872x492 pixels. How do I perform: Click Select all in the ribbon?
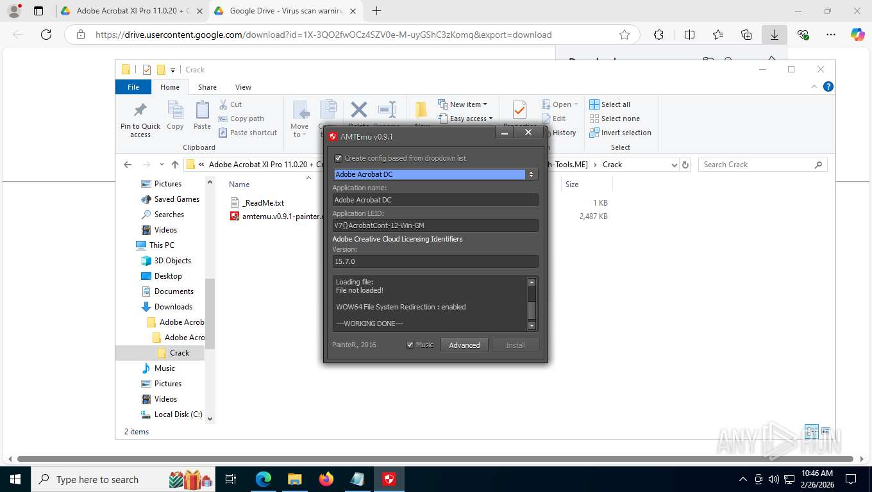click(610, 104)
